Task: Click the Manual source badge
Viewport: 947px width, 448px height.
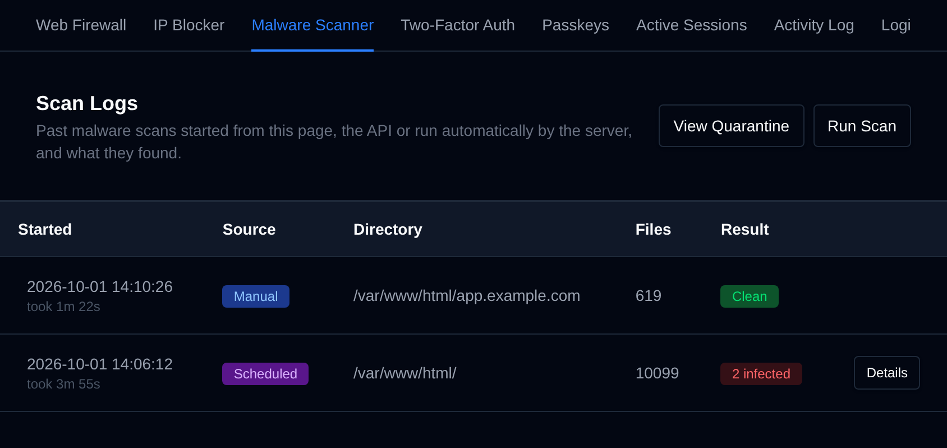Action: click(256, 296)
